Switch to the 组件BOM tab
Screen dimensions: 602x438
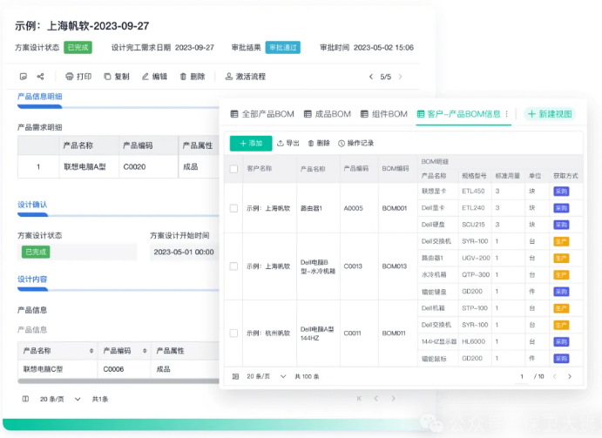pyautogui.click(x=382, y=114)
